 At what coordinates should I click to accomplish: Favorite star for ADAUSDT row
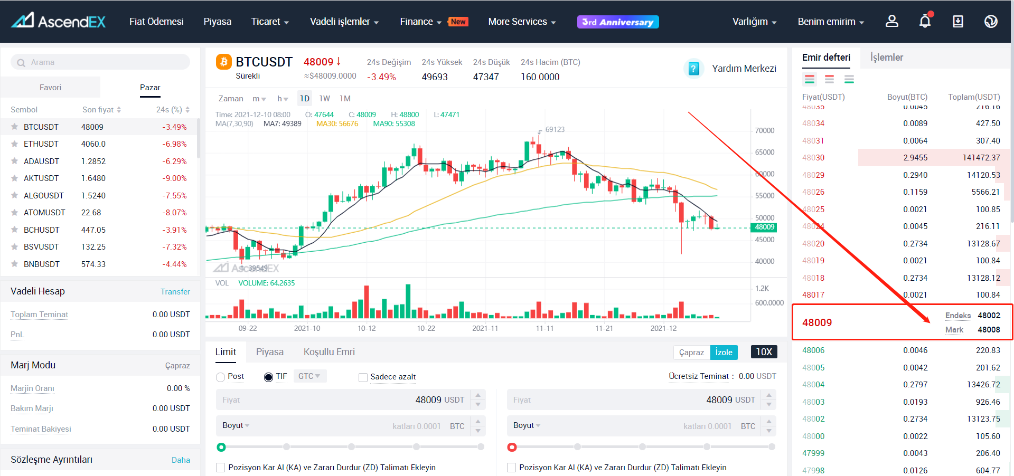[x=15, y=161]
